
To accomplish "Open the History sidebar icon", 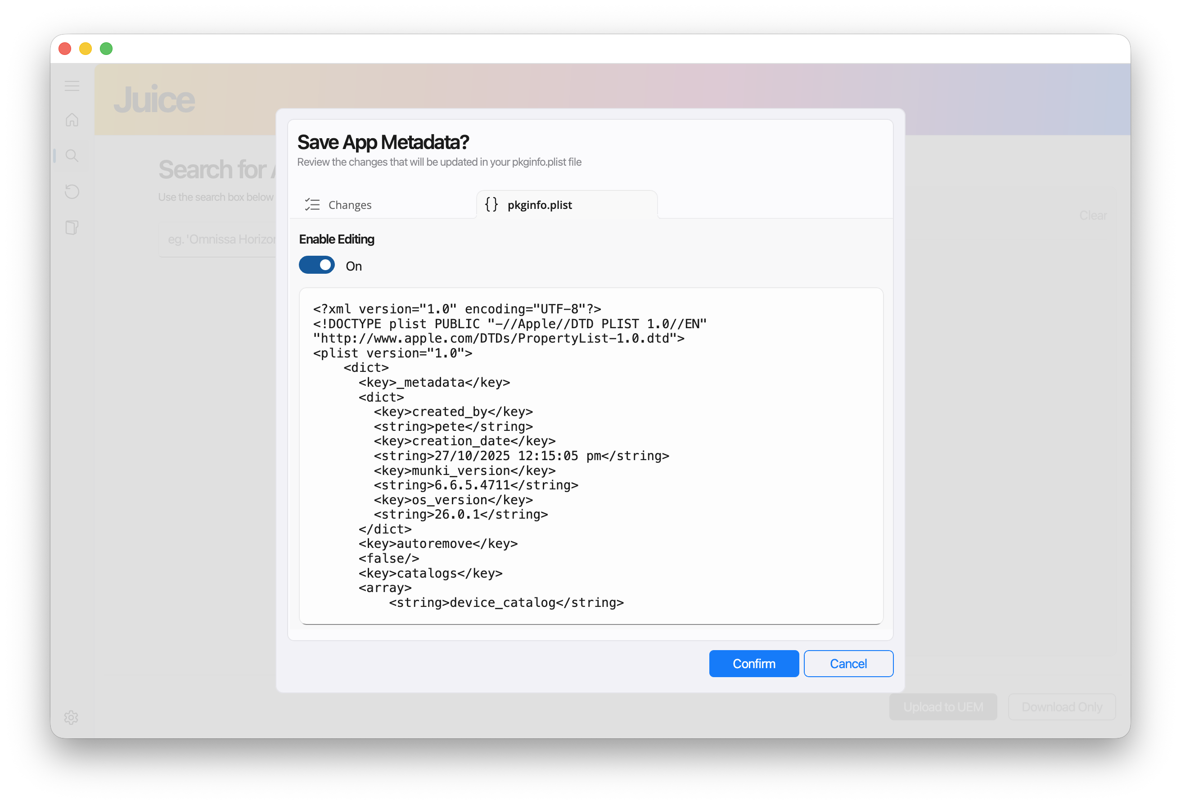I will point(72,192).
